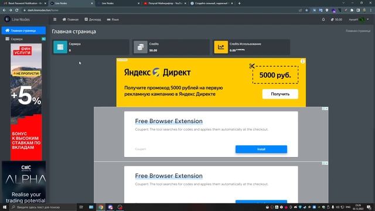This screenshot has width=375, height=211.
Task: Reload the page with refresh icon
Action: tap(17, 11)
